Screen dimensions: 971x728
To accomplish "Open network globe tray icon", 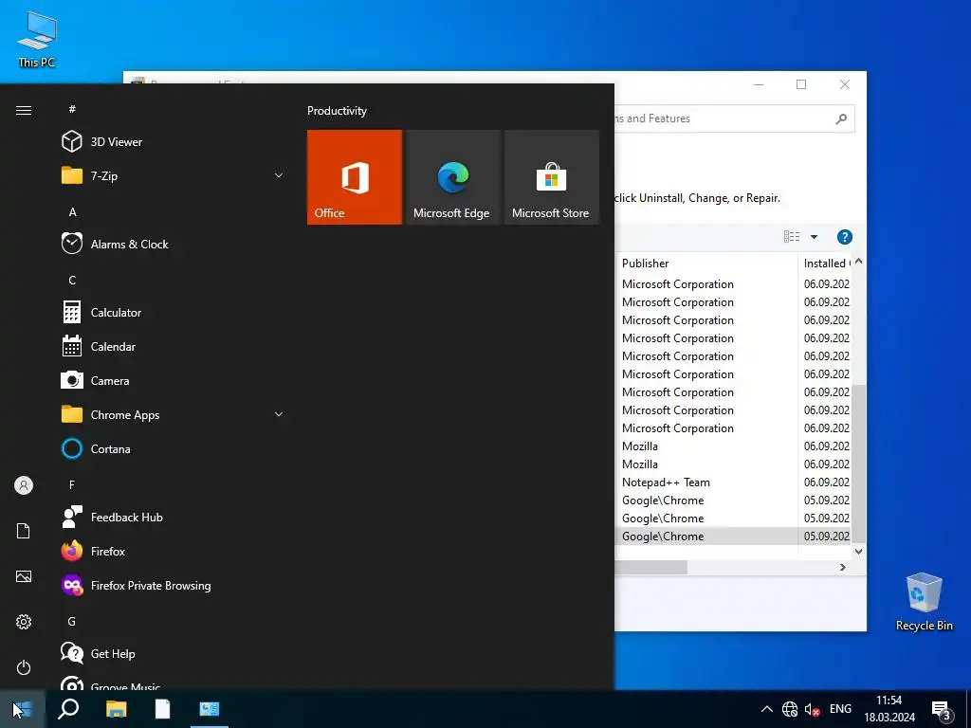I will tap(790, 709).
